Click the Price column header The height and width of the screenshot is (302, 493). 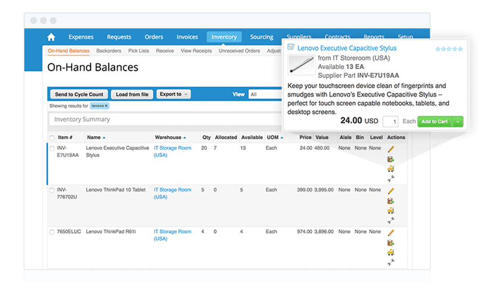(x=305, y=138)
